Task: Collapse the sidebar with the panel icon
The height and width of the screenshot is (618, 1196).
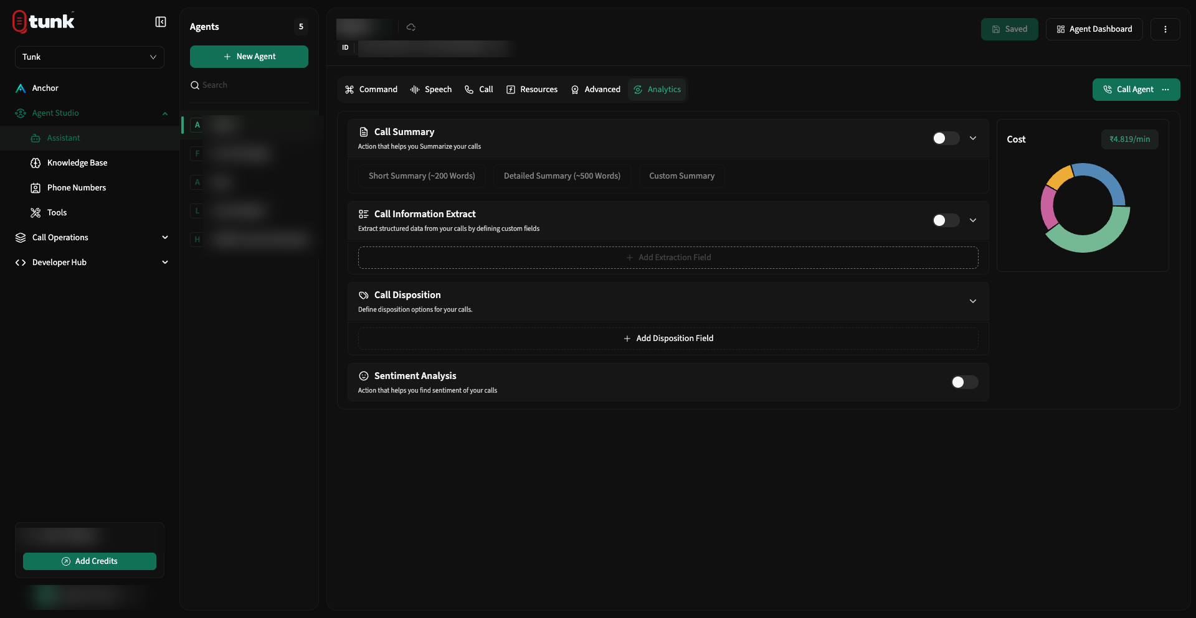Action: point(161,22)
